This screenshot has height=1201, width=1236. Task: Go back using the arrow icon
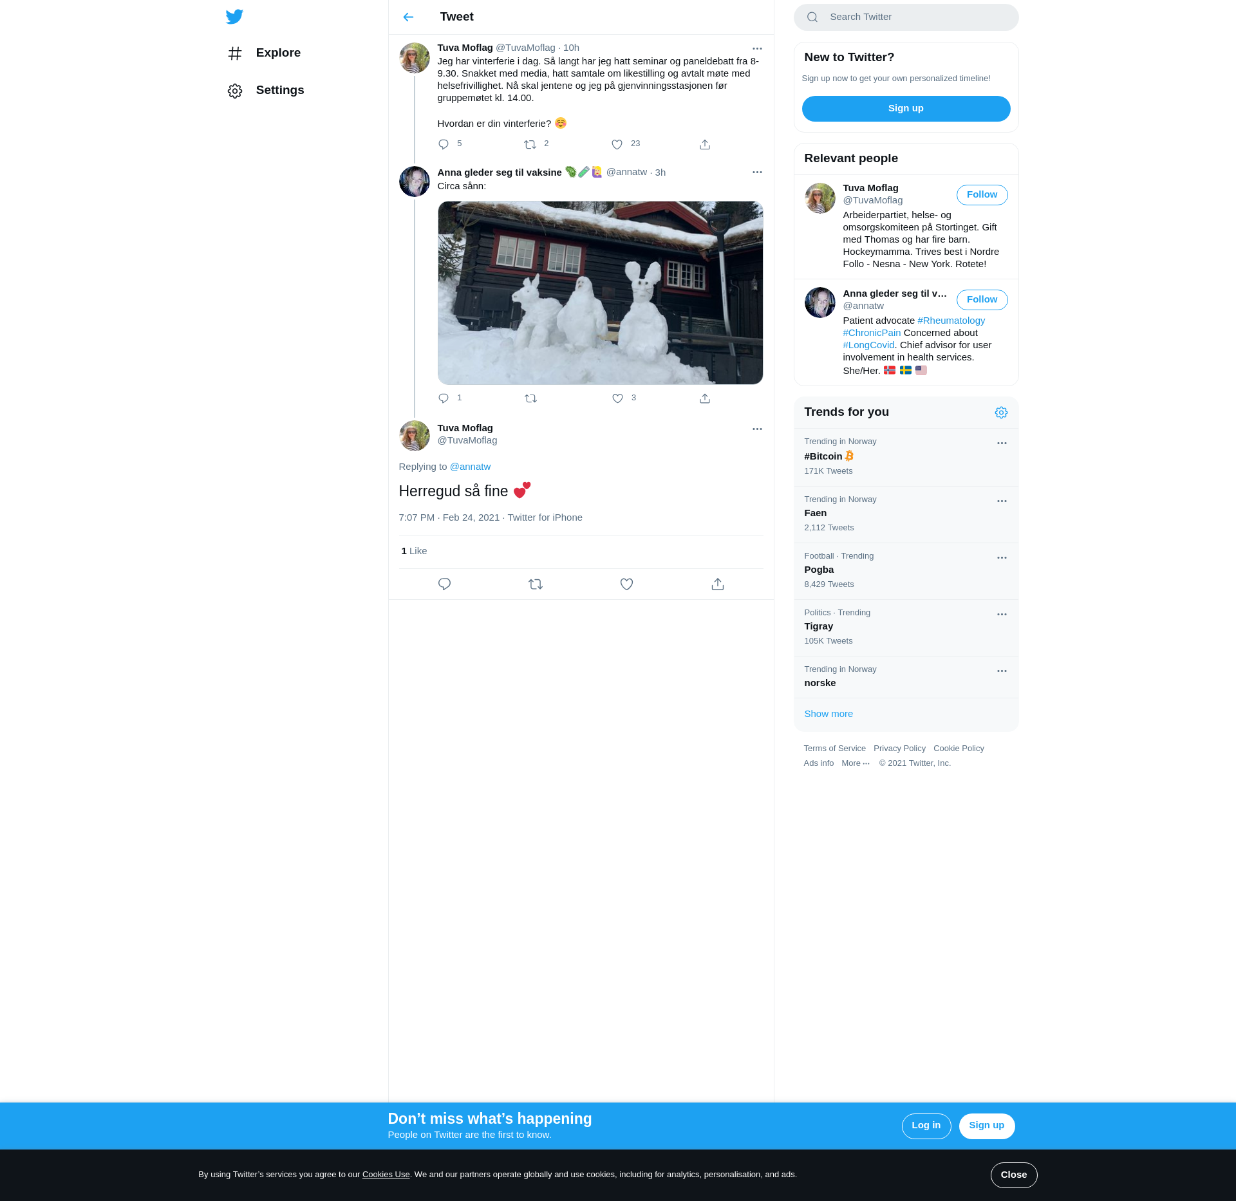point(408,17)
